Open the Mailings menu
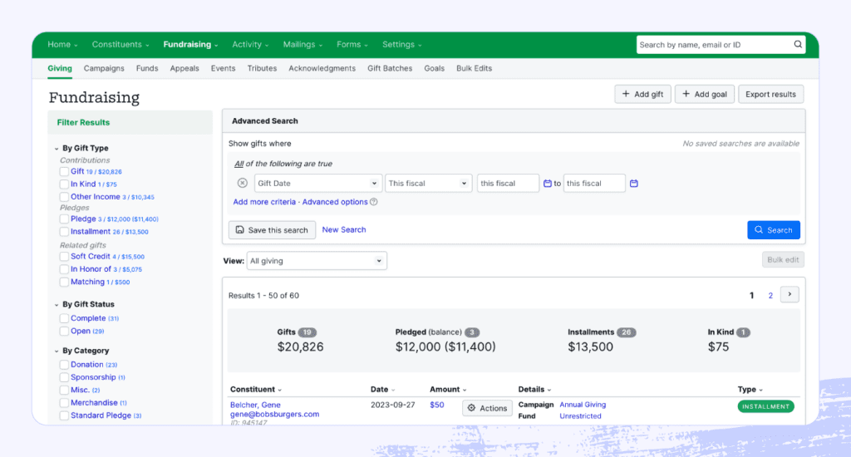851x457 pixels. click(303, 45)
